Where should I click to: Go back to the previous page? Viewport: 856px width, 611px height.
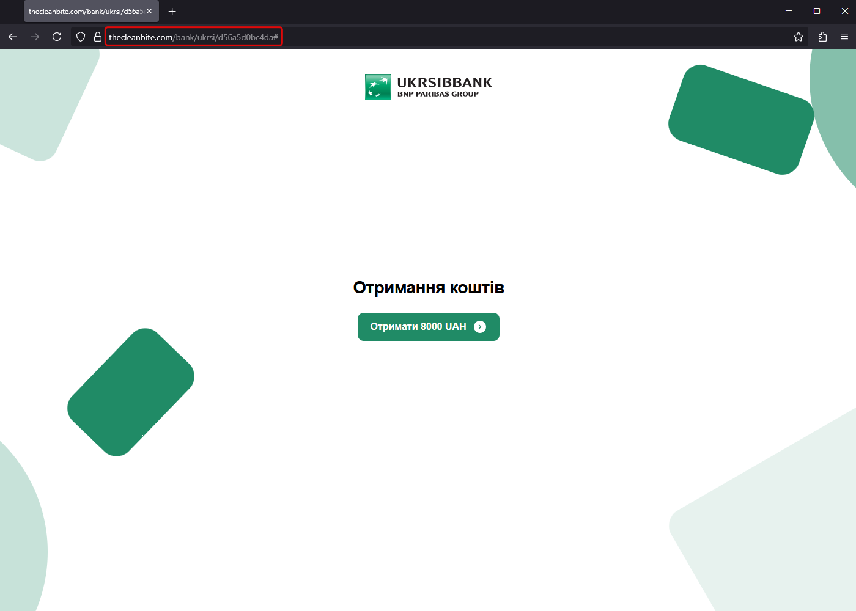coord(13,37)
